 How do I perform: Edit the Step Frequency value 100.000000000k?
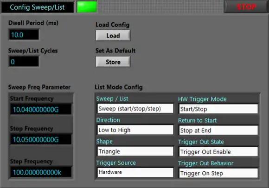41,172
